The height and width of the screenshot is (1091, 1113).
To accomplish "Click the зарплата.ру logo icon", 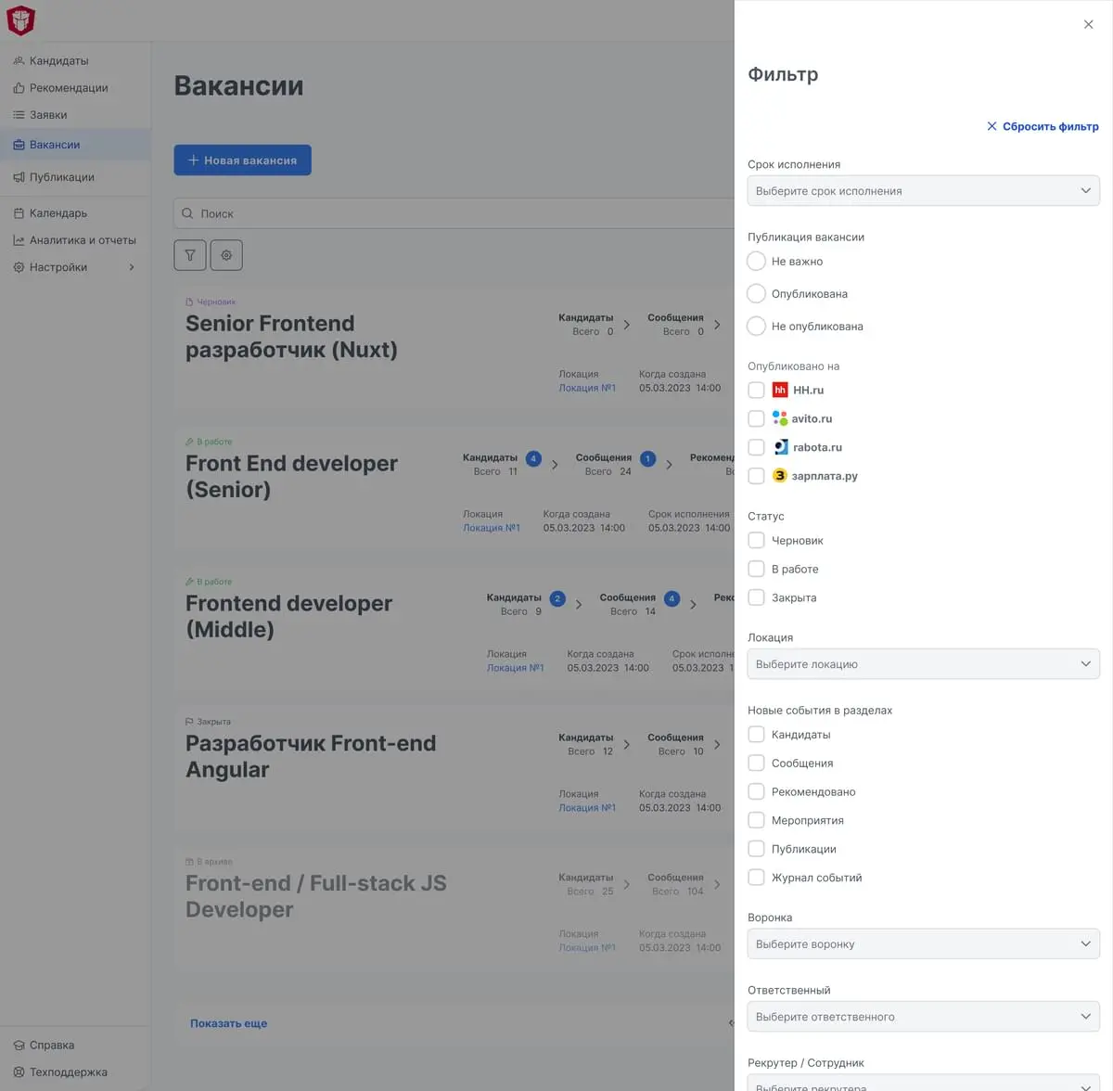I will [780, 476].
